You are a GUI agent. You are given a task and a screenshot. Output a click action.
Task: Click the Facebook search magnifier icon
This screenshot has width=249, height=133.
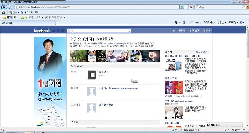(x=129, y=31)
